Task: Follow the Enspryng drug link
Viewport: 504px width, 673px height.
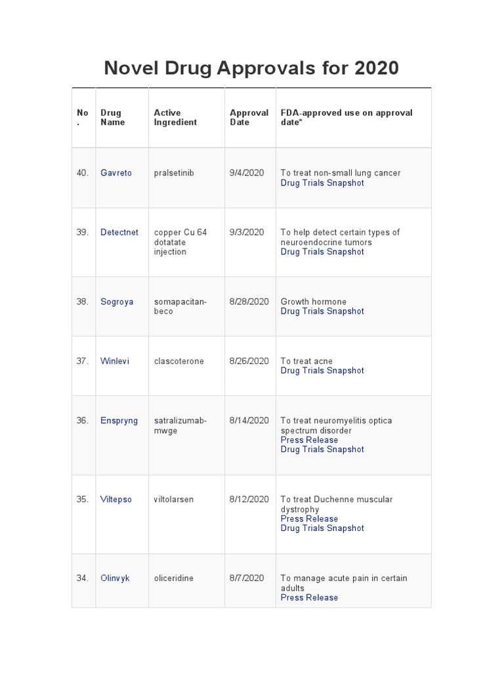Action: [119, 420]
